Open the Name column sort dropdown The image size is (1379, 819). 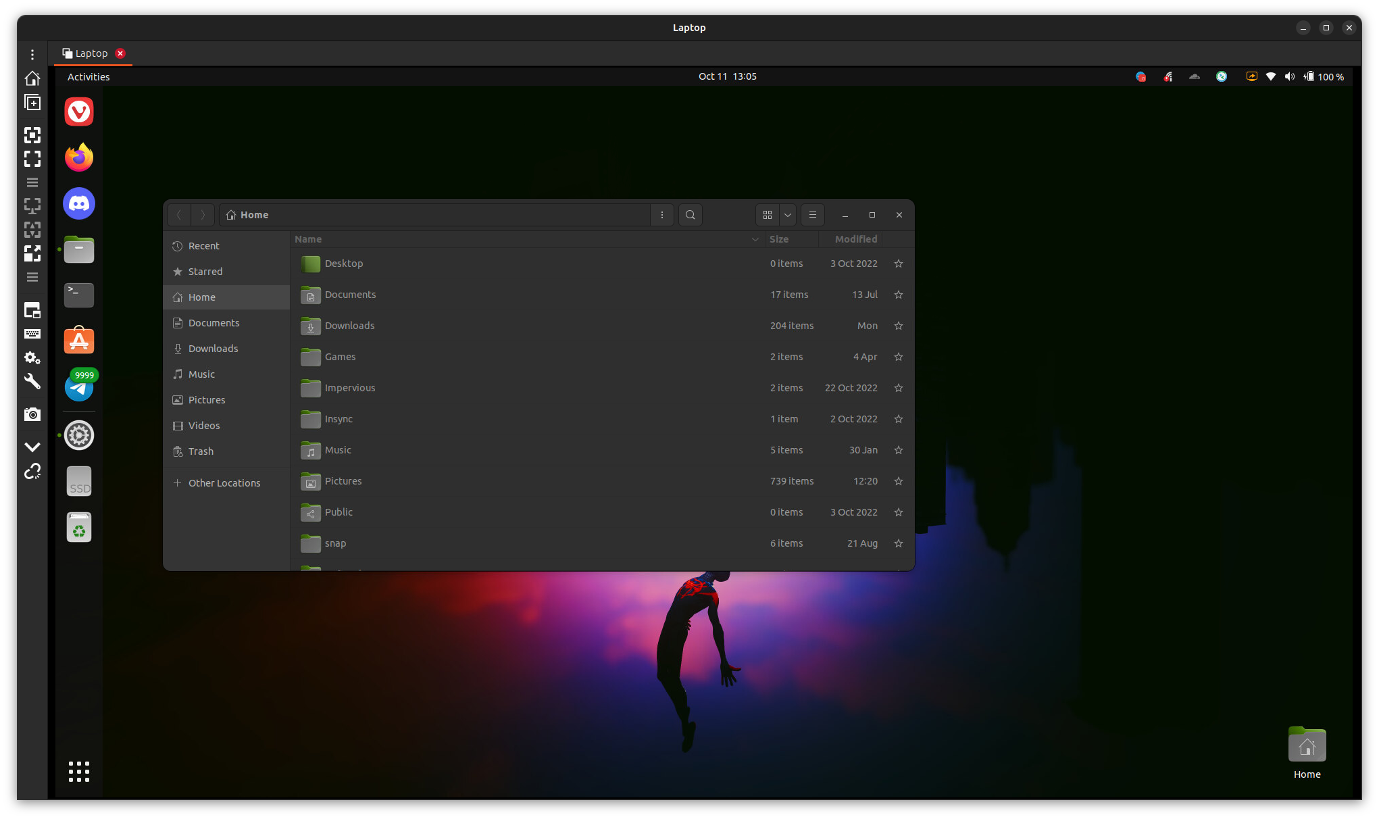tap(755, 239)
